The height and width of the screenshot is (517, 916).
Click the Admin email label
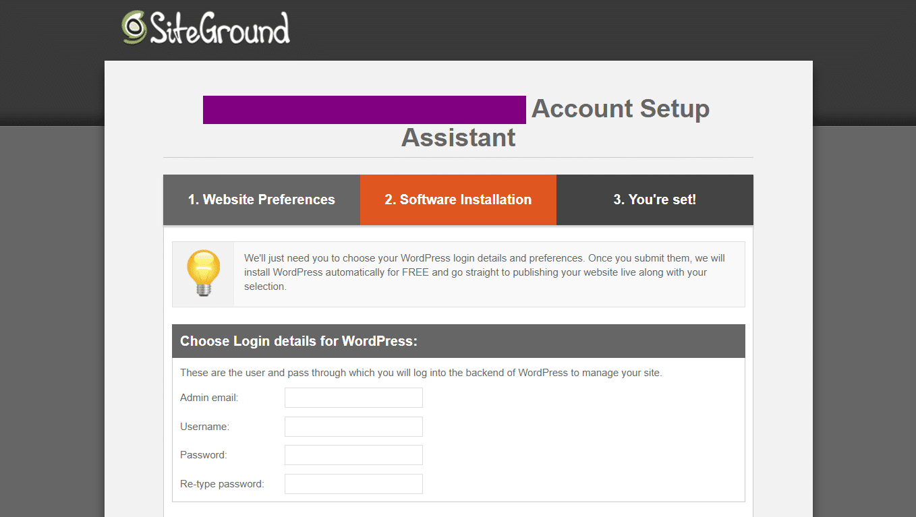(x=209, y=398)
